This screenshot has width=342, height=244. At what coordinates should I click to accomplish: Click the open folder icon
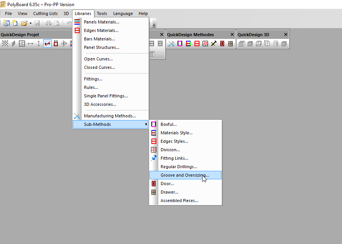[x=24, y=23]
